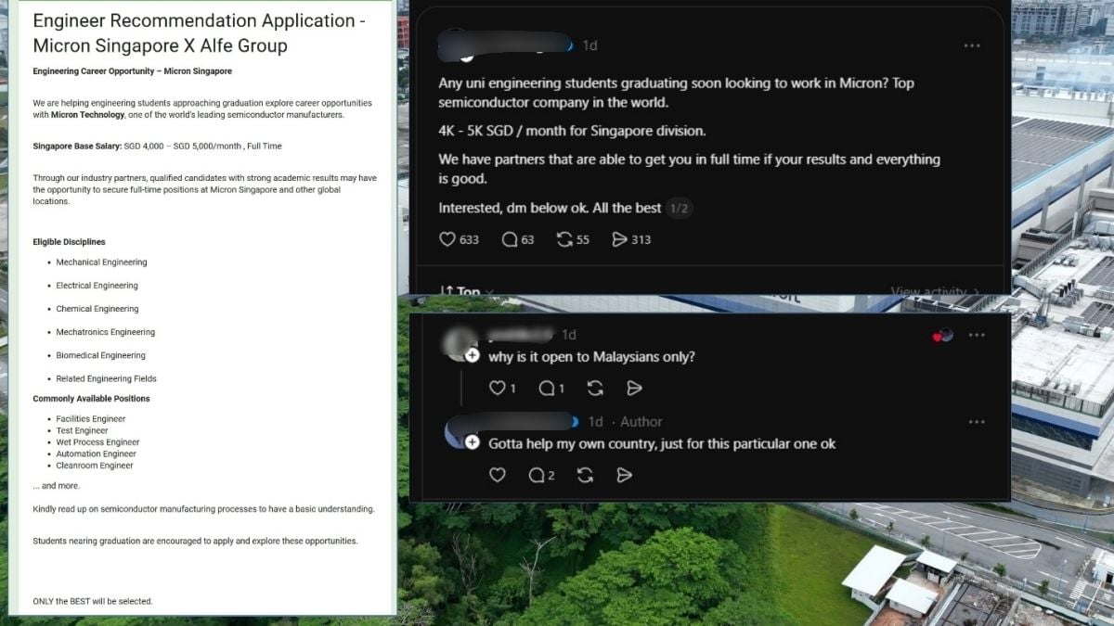Follow the author via the plus badge on reply
This screenshot has width=1114, height=626.
pyautogui.click(x=473, y=442)
